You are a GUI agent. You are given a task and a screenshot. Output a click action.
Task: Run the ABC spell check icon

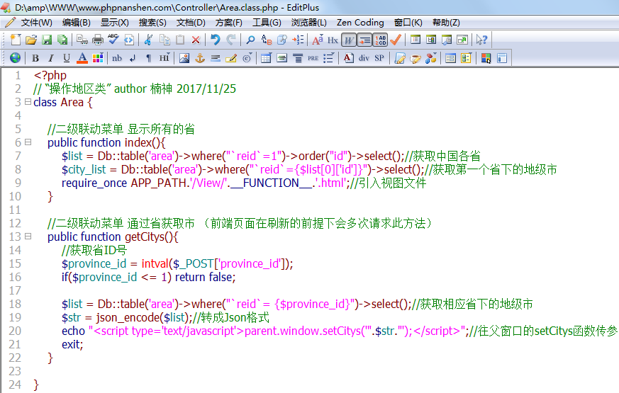coord(113,40)
